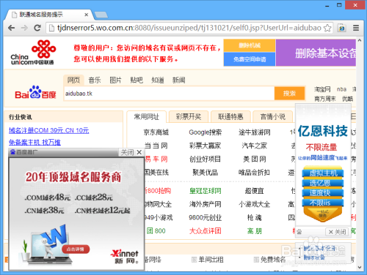367x275 pixels.
Task: Reload the page with refresh icon
Action: (x=37, y=28)
